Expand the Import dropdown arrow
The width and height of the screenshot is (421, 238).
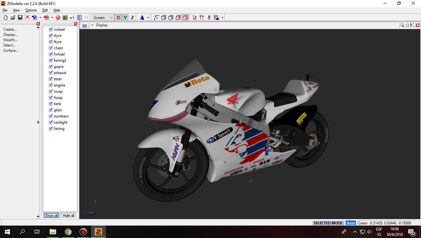40,17
